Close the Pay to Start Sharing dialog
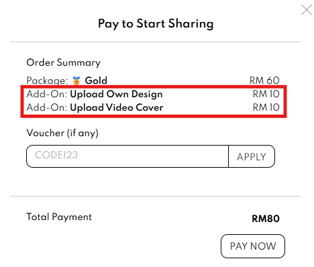Viewport: 314px width, 267px height. point(307,10)
